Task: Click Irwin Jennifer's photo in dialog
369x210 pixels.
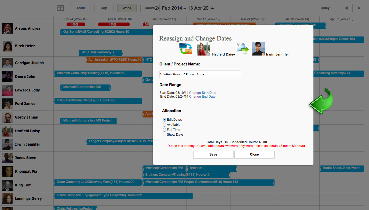Action: click(x=258, y=49)
